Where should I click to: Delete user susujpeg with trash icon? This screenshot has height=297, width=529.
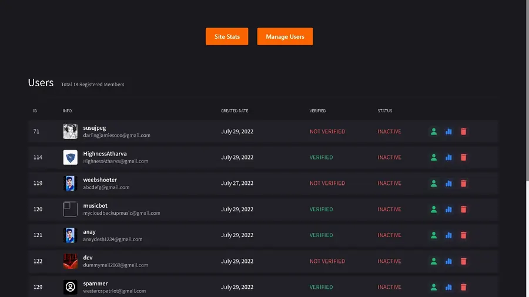pos(463,131)
